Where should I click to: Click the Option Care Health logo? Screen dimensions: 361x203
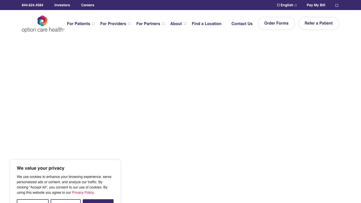[x=43, y=24]
